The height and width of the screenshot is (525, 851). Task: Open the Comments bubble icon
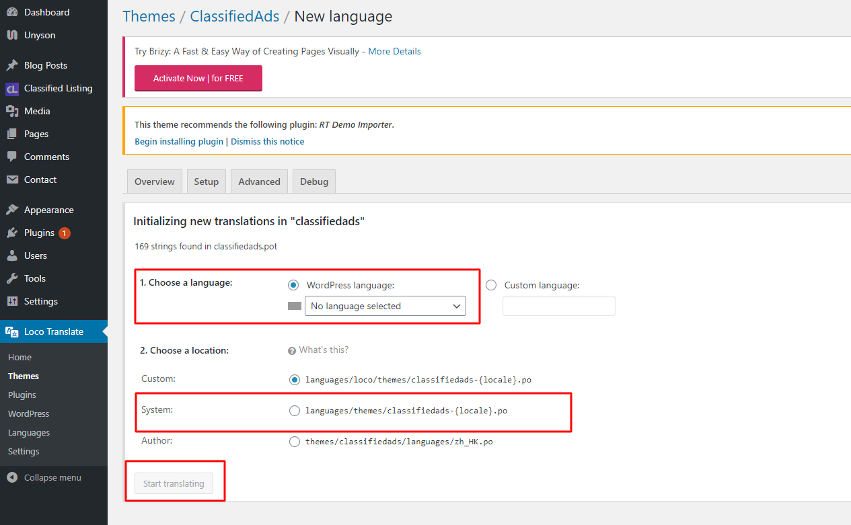coord(12,157)
